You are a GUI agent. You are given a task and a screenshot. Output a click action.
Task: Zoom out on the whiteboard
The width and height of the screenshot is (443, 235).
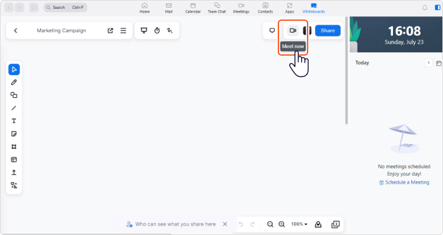270,224
